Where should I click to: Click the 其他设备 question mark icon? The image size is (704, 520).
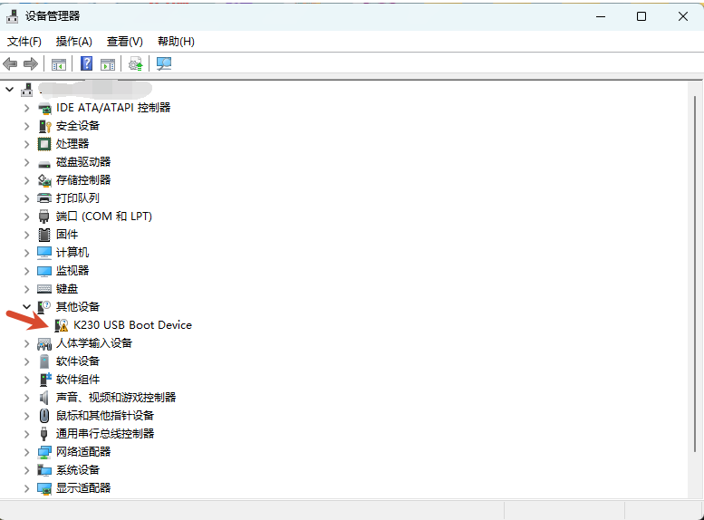44,307
